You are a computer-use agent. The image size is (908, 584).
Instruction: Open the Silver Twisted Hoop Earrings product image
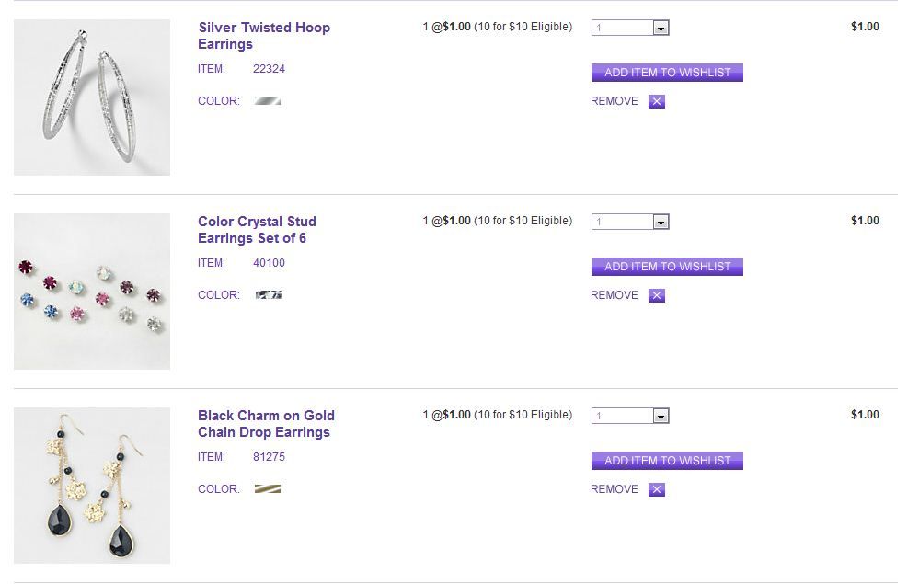coord(92,97)
